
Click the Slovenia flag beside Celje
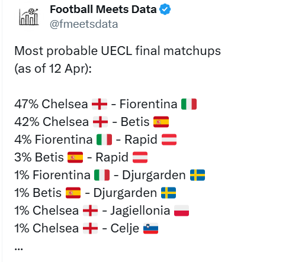[x=150, y=228]
